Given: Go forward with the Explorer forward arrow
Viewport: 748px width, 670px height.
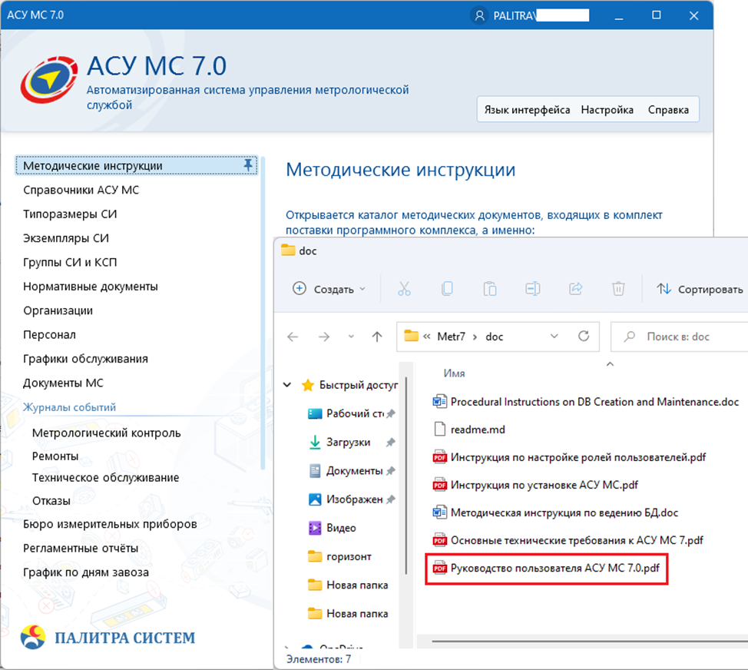Looking at the screenshot, I should 324,337.
